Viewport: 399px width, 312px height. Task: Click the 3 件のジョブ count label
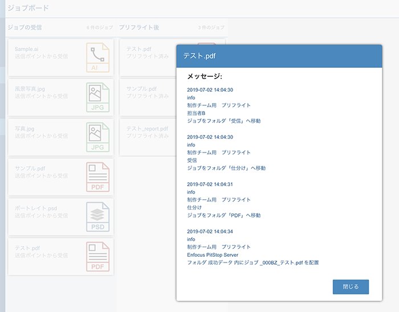[x=211, y=27]
